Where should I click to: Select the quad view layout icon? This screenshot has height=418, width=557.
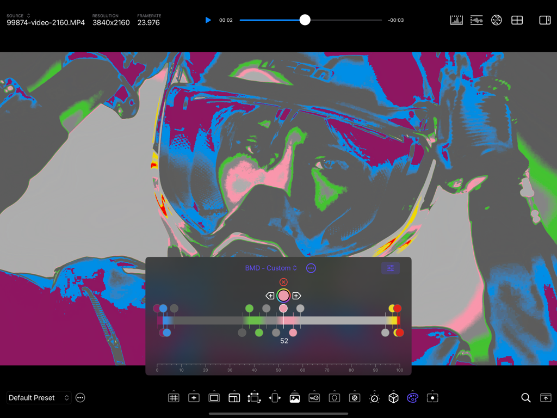(517, 20)
